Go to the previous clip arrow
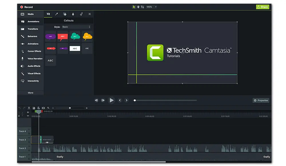 [120, 100]
